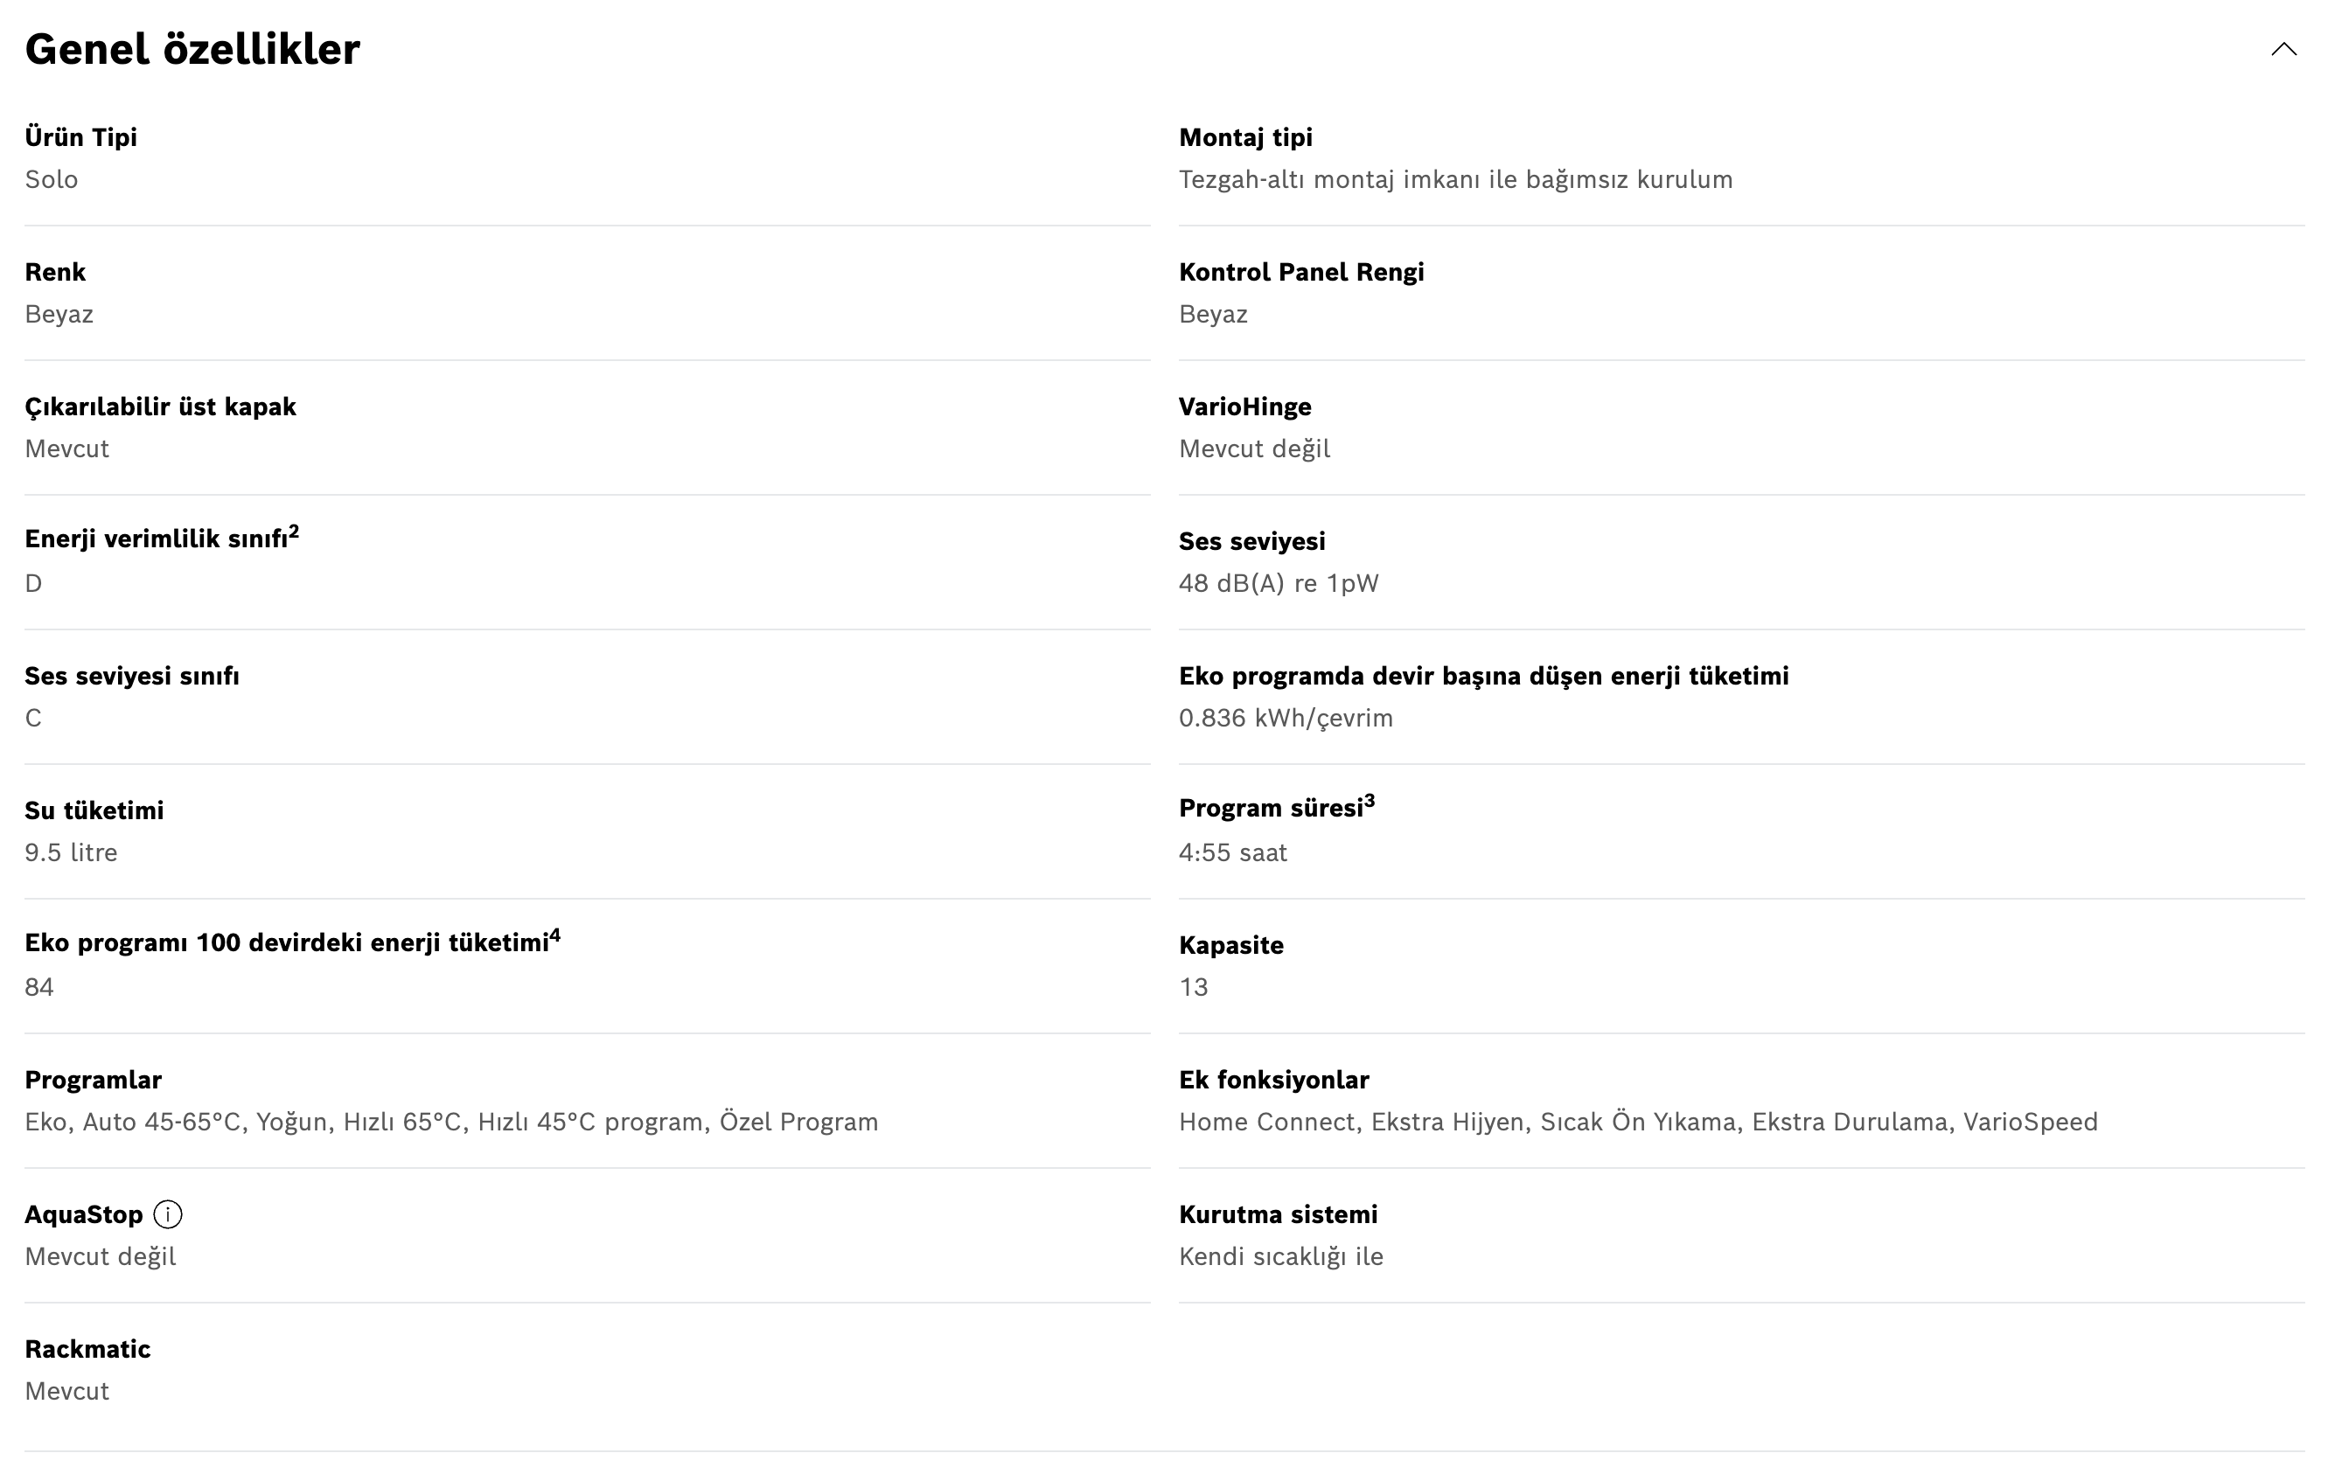Click the Montaj tipi label

tap(1245, 137)
